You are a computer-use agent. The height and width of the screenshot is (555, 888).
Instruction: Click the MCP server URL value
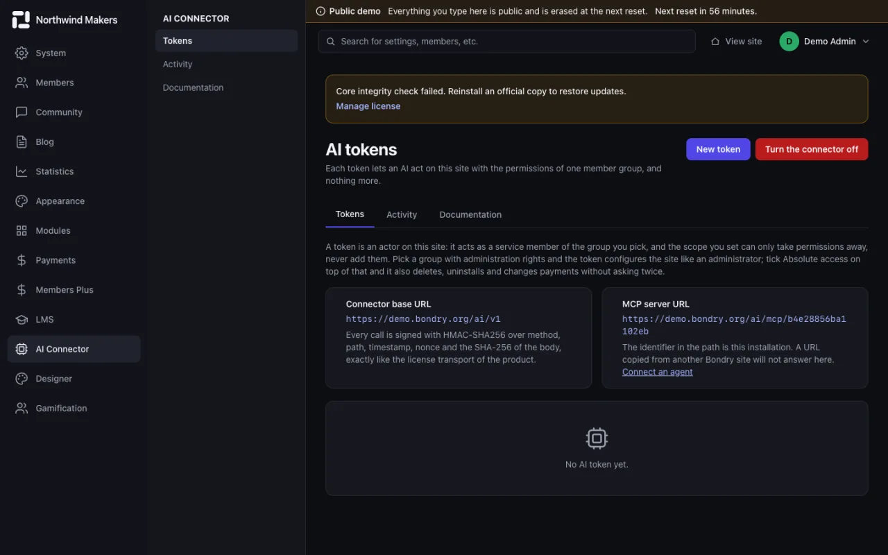tap(734, 325)
